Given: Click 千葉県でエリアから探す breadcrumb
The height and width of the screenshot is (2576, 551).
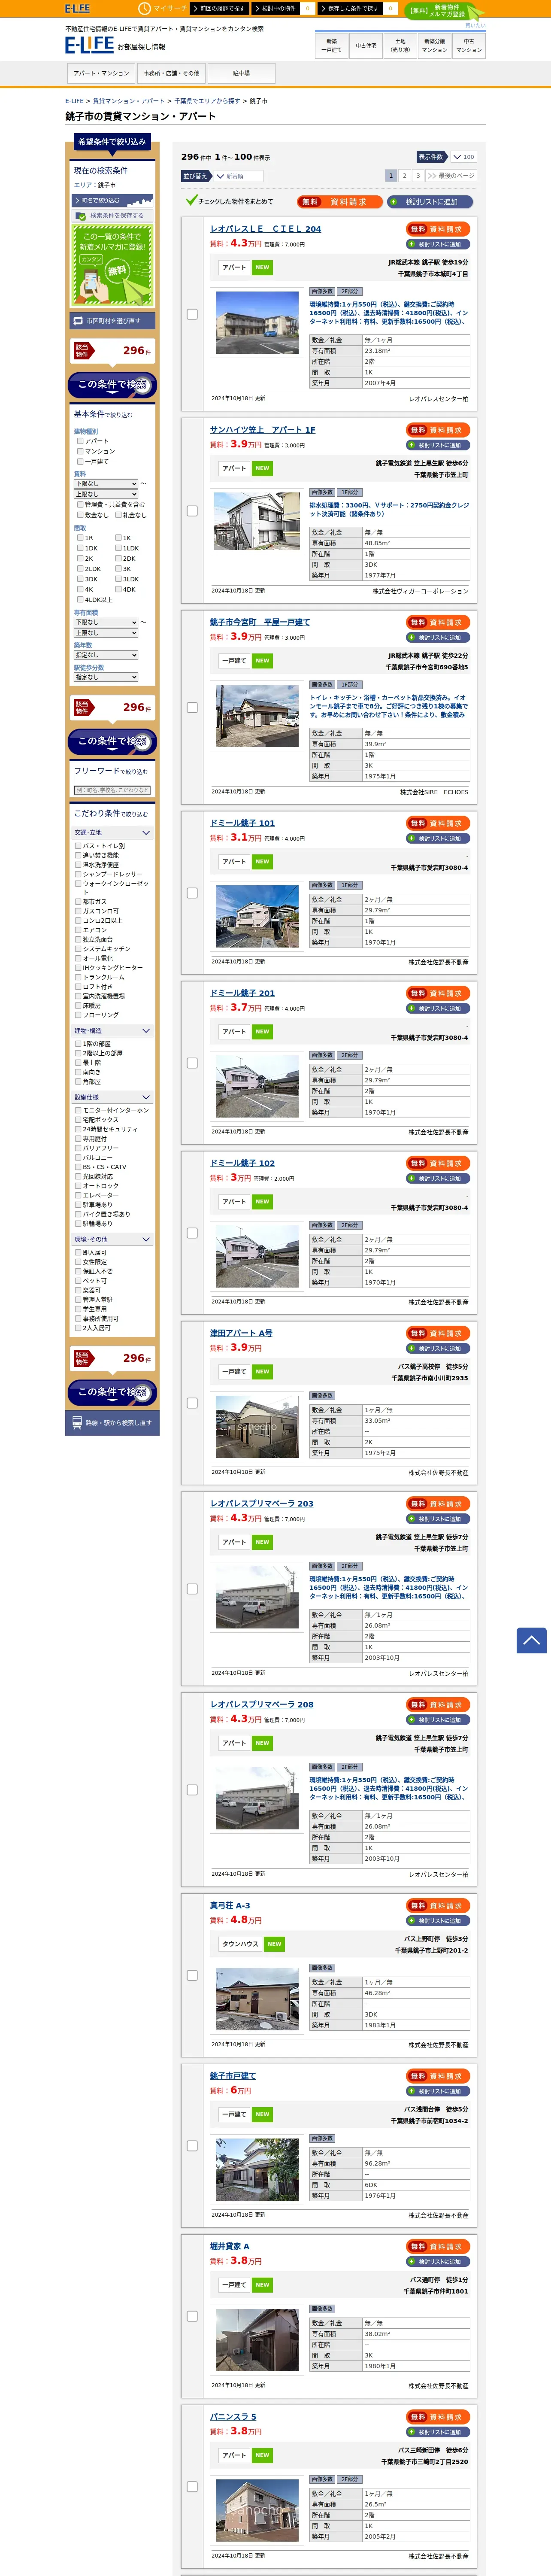Looking at the screenshot, I should [x=207, y=101].
